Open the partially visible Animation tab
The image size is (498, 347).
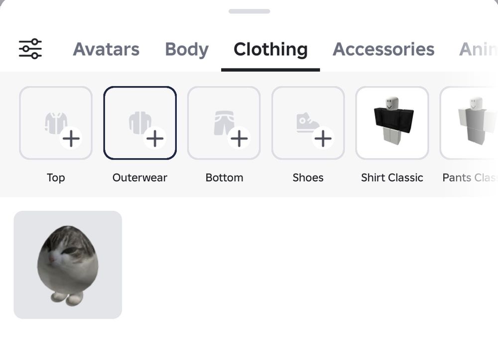pos(478,49)
